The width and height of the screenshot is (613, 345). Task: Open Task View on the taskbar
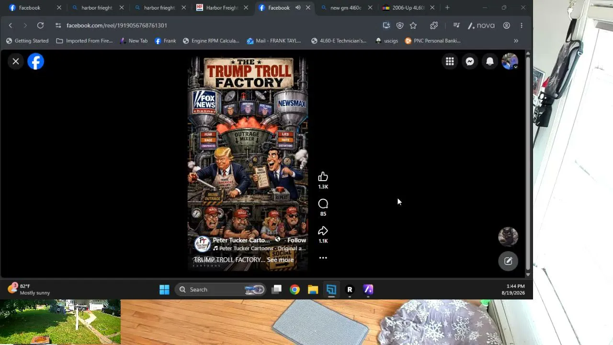pos(276,289)
